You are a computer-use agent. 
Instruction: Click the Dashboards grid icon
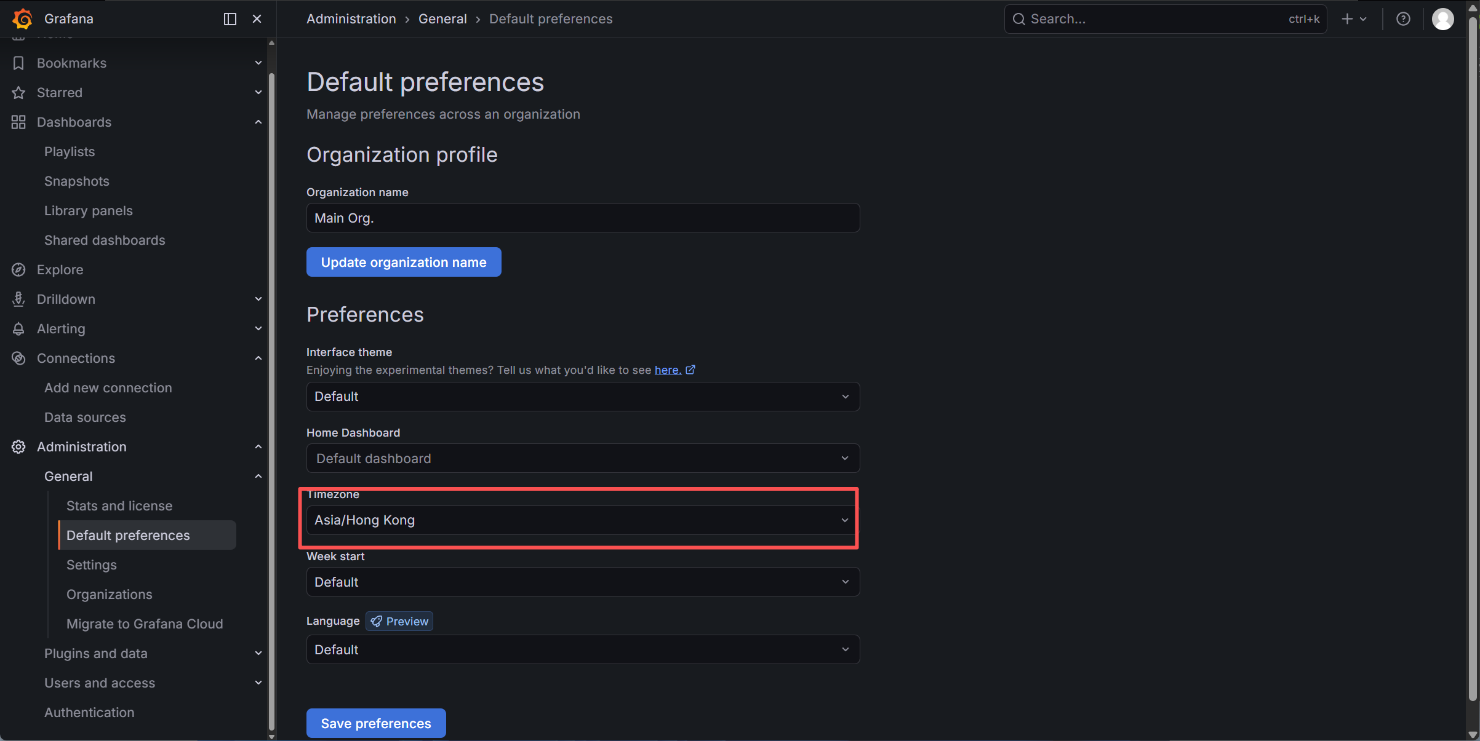point(18,122)
